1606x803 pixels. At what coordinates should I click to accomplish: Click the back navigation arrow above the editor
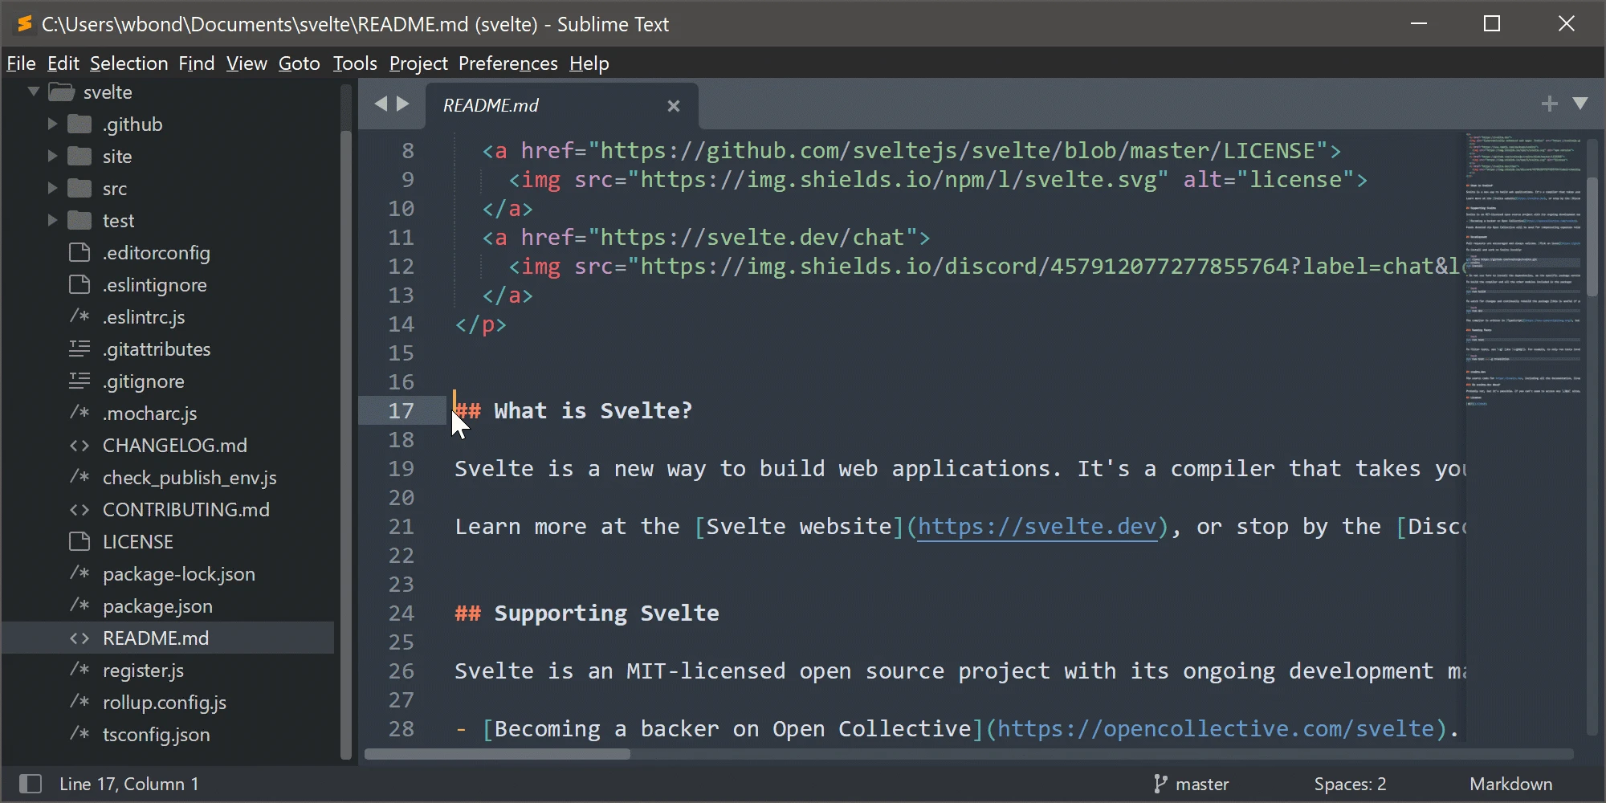tap(381, 104)
